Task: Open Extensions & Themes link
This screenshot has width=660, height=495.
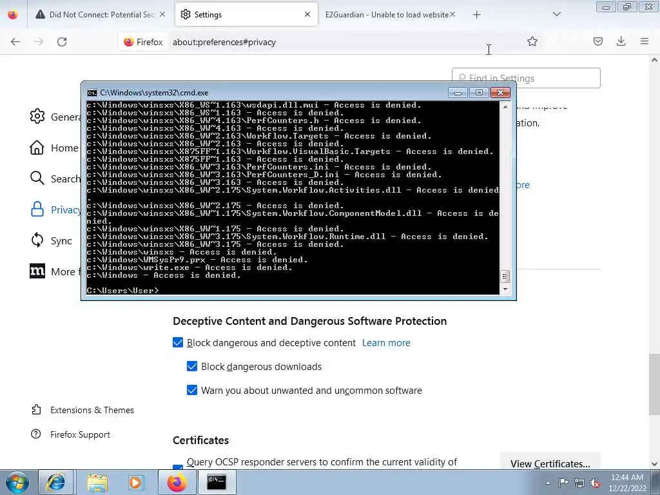Action: click(82, 410)
